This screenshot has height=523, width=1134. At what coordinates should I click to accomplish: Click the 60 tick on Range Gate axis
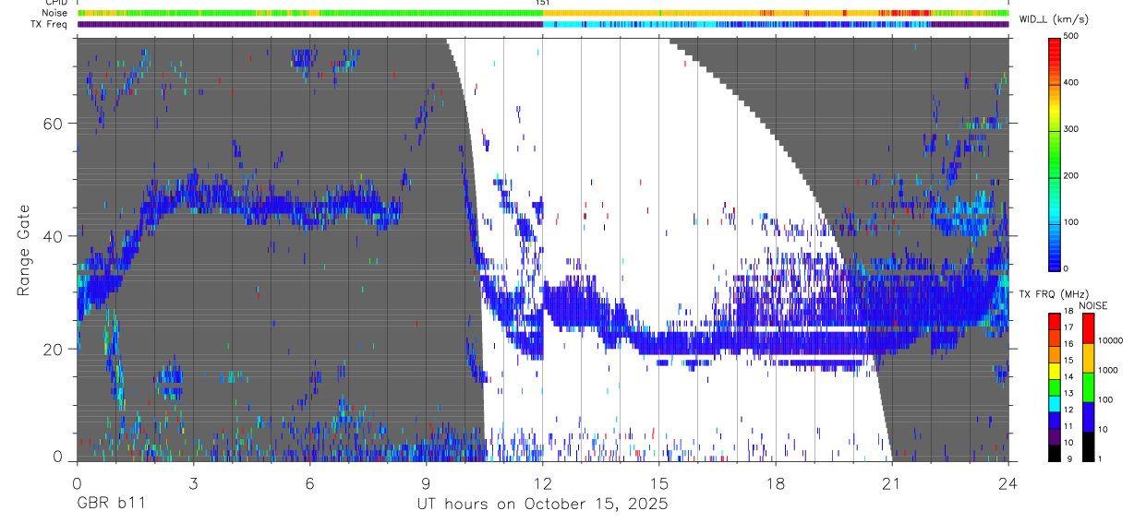click(54, 124)
